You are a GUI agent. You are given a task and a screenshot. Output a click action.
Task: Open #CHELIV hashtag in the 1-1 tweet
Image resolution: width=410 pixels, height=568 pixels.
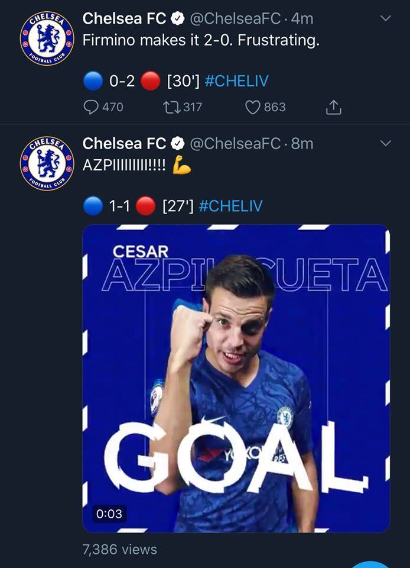[230, 206]
